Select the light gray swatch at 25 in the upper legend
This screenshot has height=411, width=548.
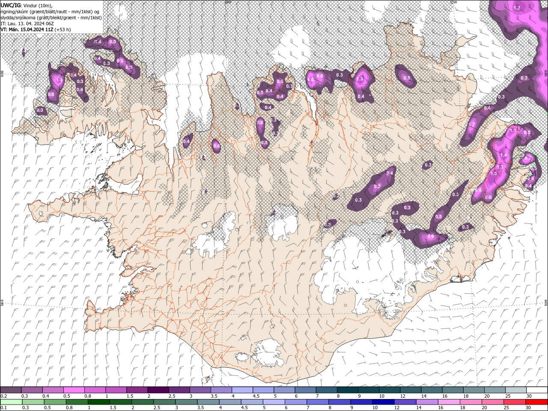pyautogui.click(x=516, y=390)
